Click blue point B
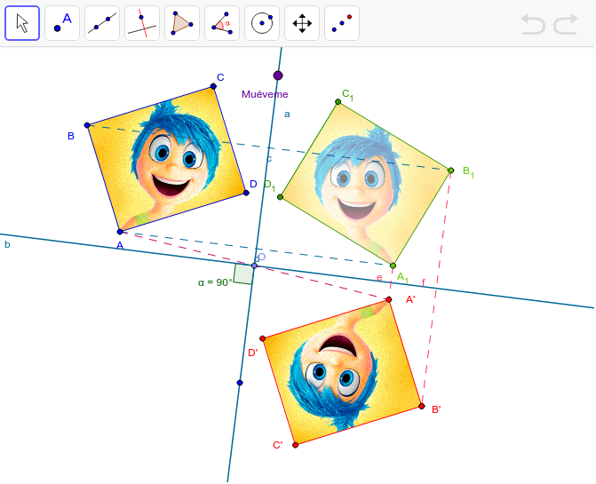Viewport: 596px width, 484px height. coord(87,125)
